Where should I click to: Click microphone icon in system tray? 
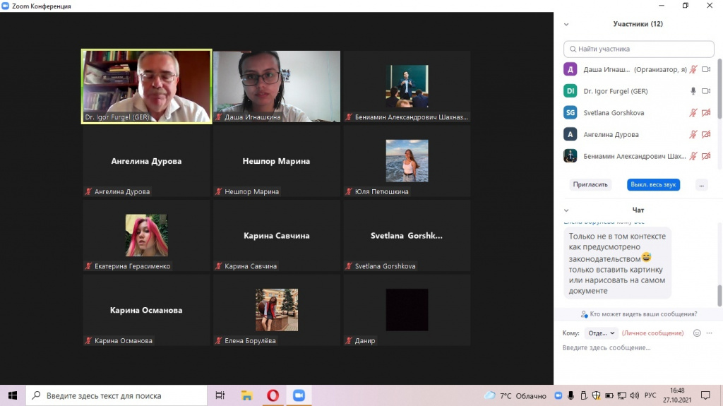point(570,395)
